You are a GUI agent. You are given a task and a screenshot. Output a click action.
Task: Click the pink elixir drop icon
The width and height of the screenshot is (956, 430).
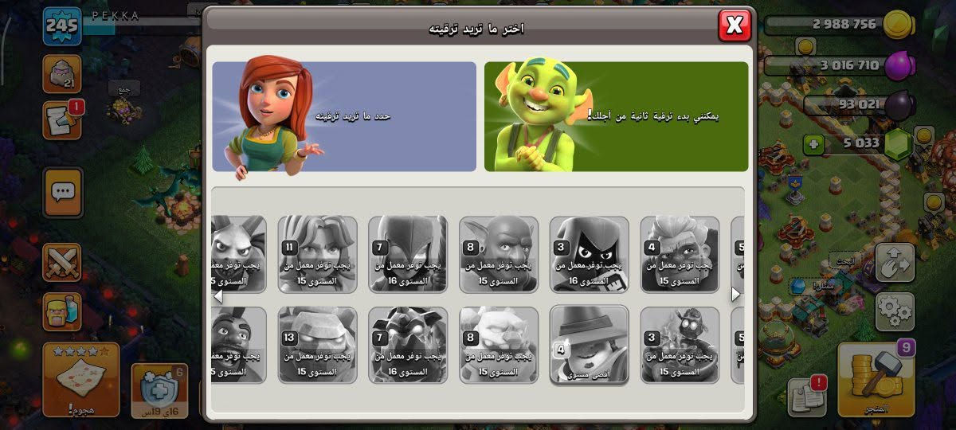899,64
